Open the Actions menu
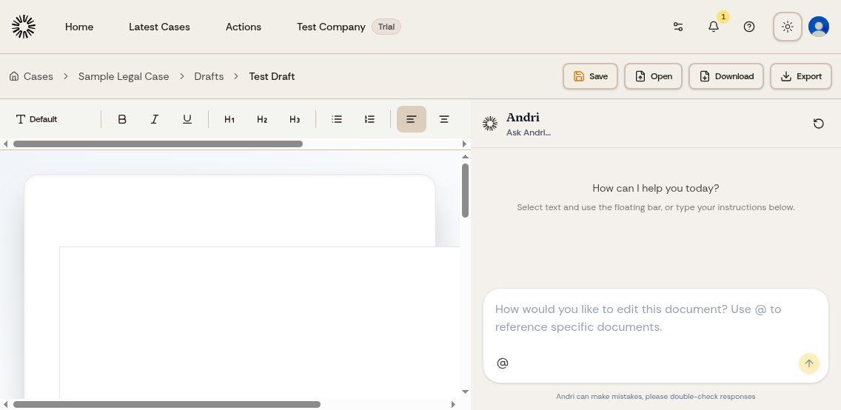Screen dimensions: 841x410 click(244, 27)
